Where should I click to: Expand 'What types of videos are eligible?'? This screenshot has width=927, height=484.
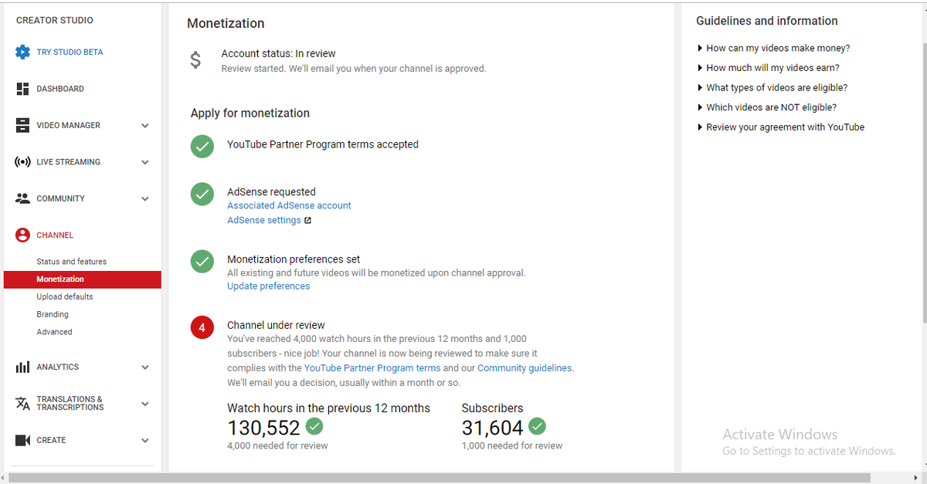(x=772, y=88)
